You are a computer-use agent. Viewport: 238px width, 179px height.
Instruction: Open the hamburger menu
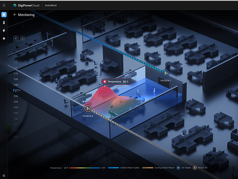[x=4, y=6]
